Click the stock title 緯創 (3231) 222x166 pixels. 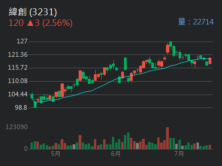point(33,12)
